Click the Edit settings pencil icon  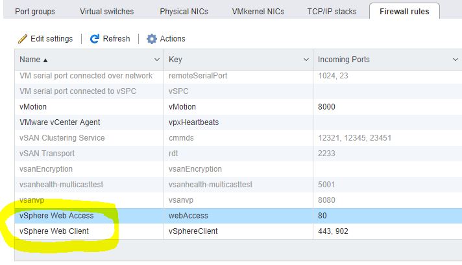click(x=23, y=39)
